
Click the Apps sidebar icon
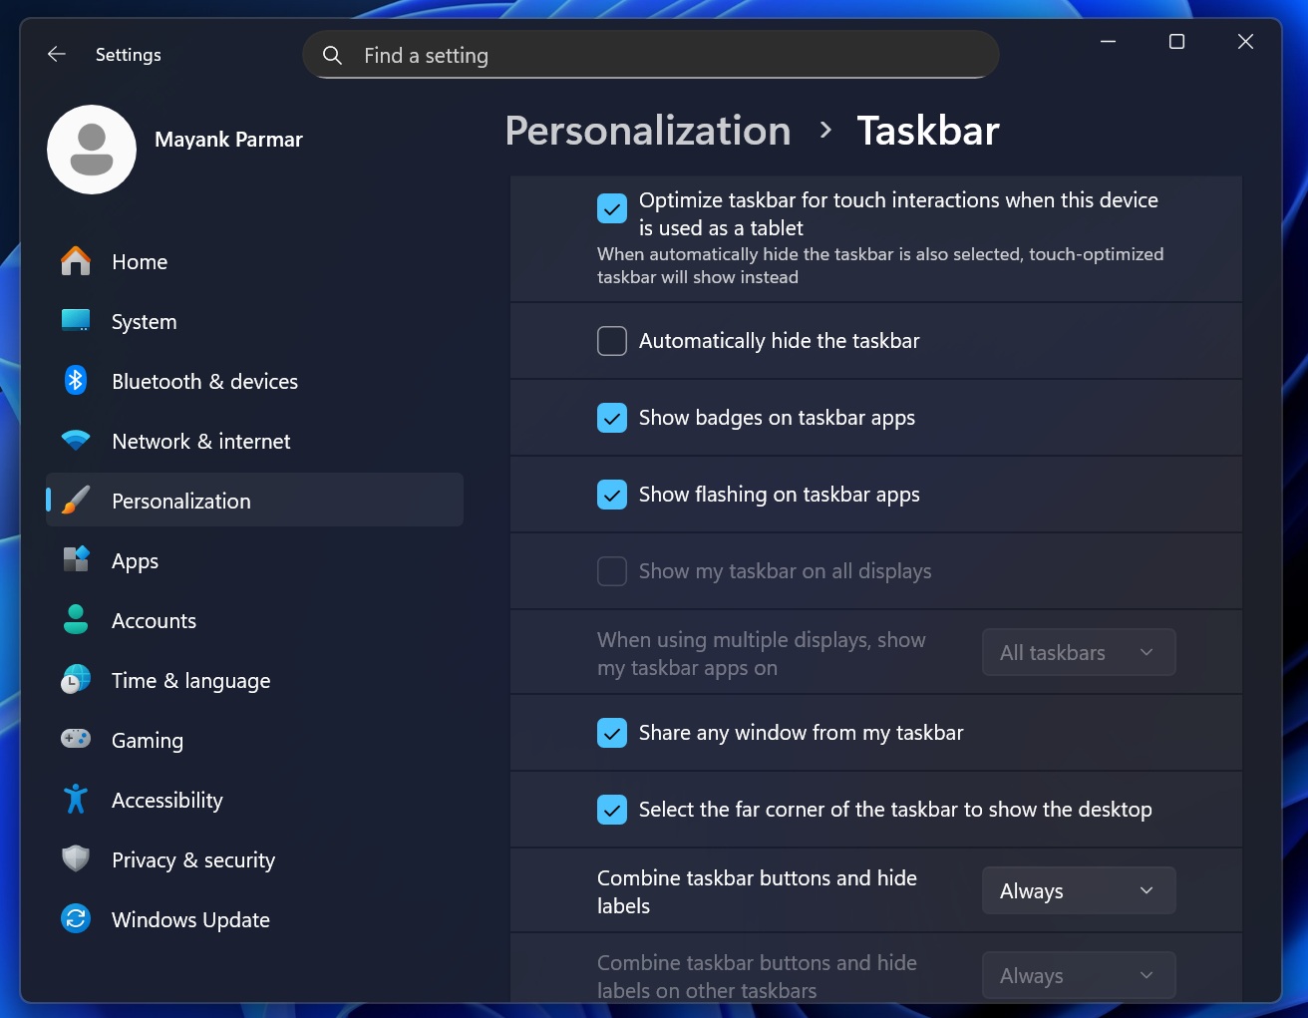pyautogui.click(x=75, y=560)
